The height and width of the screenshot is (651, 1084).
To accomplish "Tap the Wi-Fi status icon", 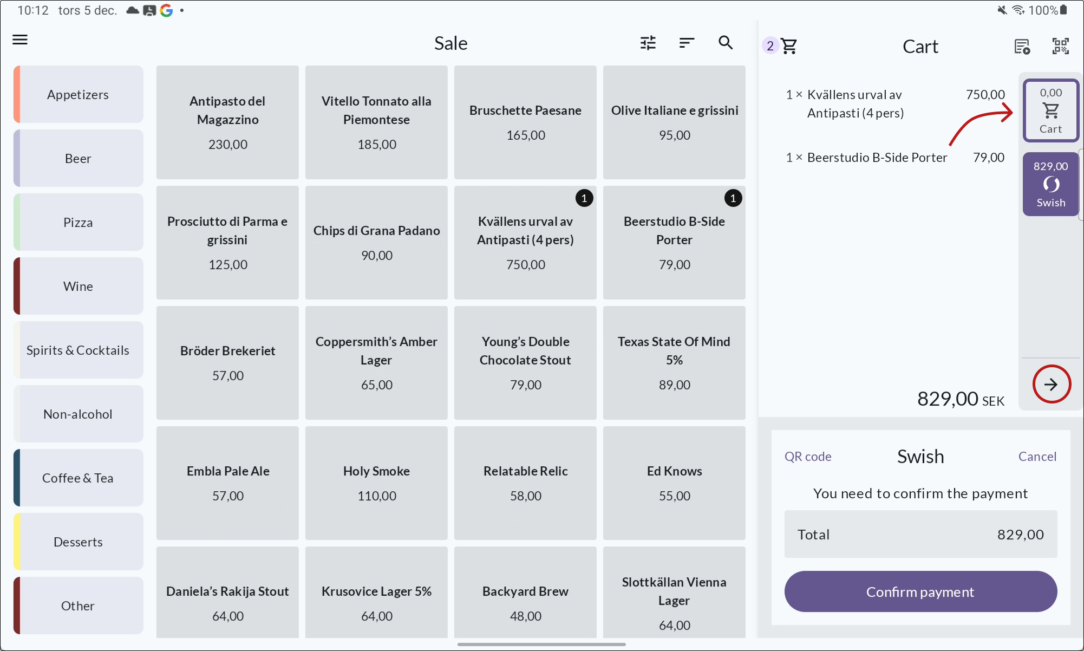I will tap(1018, 10).
